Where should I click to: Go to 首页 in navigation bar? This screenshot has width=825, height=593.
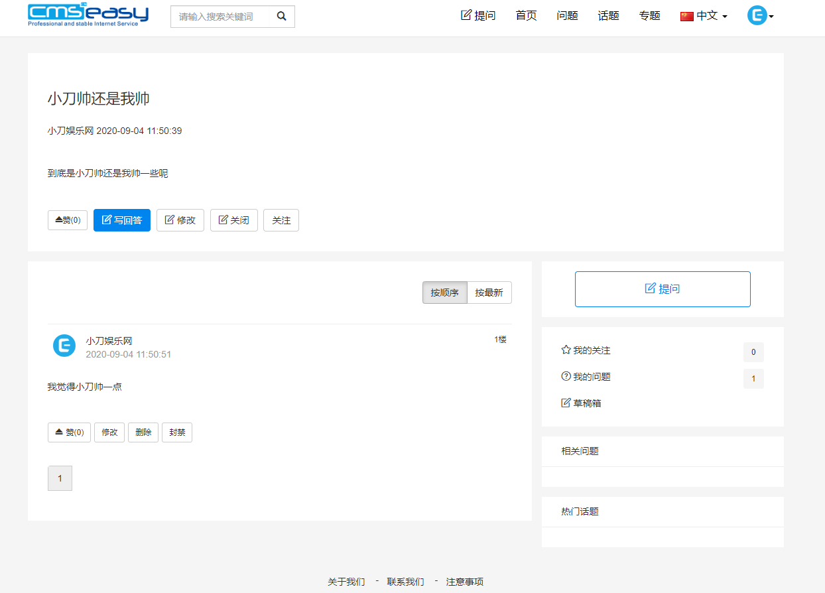point(526,16)
